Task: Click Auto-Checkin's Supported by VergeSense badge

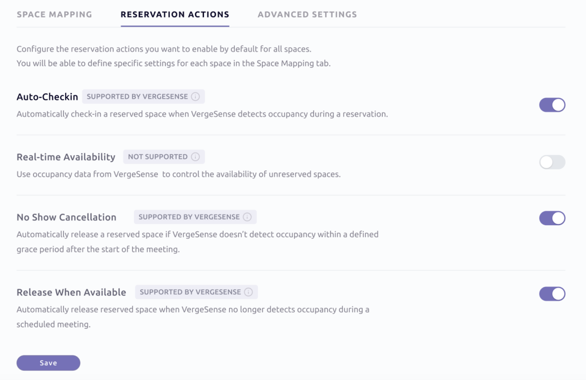Action: point(143,97)
